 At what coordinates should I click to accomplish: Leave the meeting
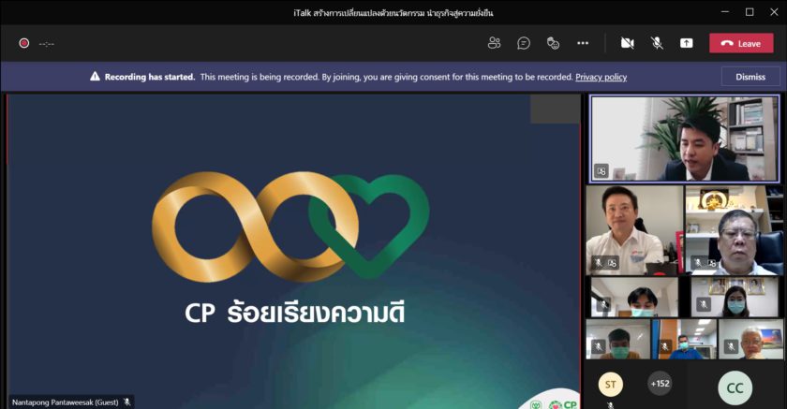click(x=741, y=43)
